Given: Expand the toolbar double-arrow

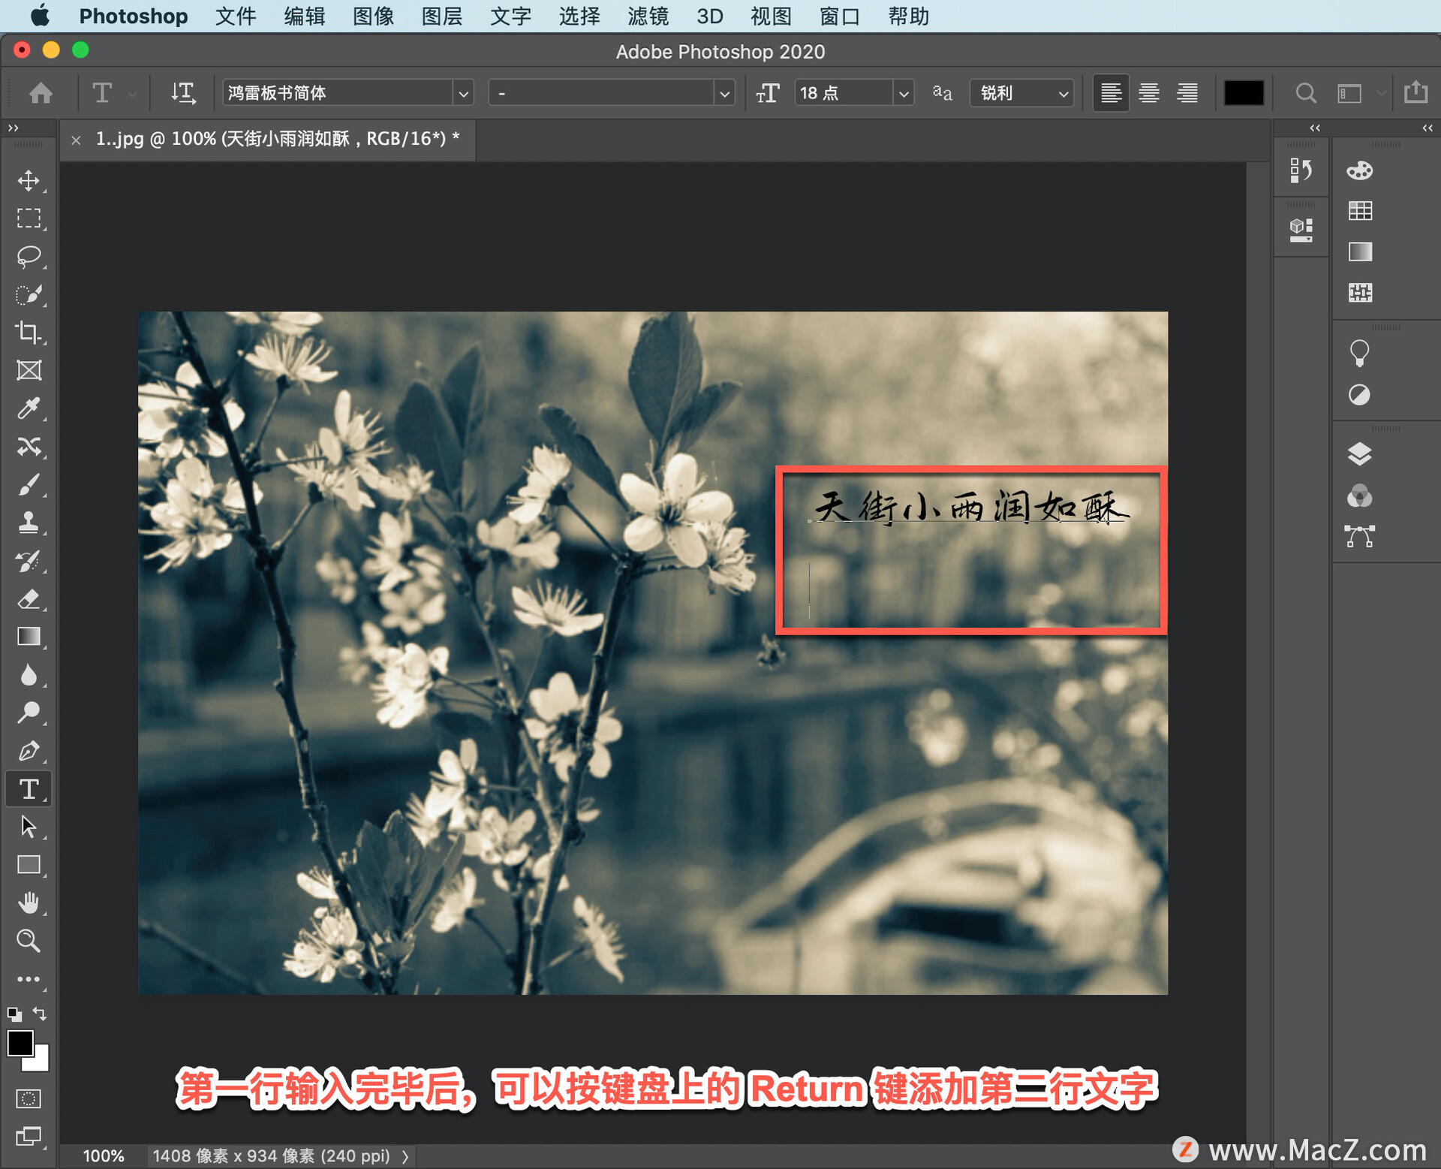Looking at the screenshot, I should (x=13, y=128).
